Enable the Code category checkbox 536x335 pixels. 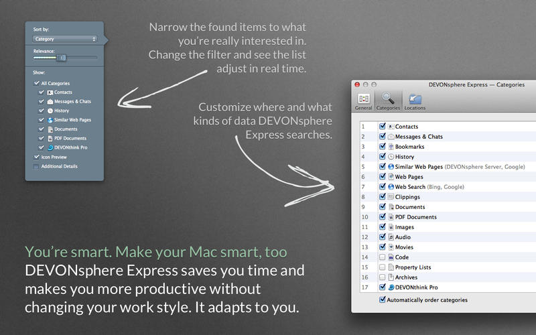coord(382,257)
